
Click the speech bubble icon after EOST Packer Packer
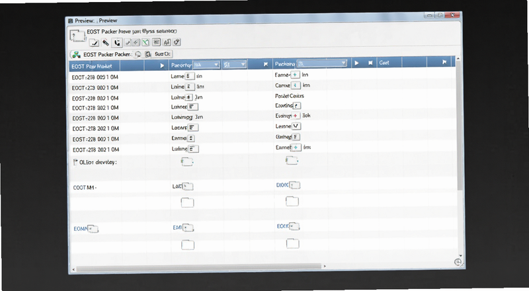138,54
